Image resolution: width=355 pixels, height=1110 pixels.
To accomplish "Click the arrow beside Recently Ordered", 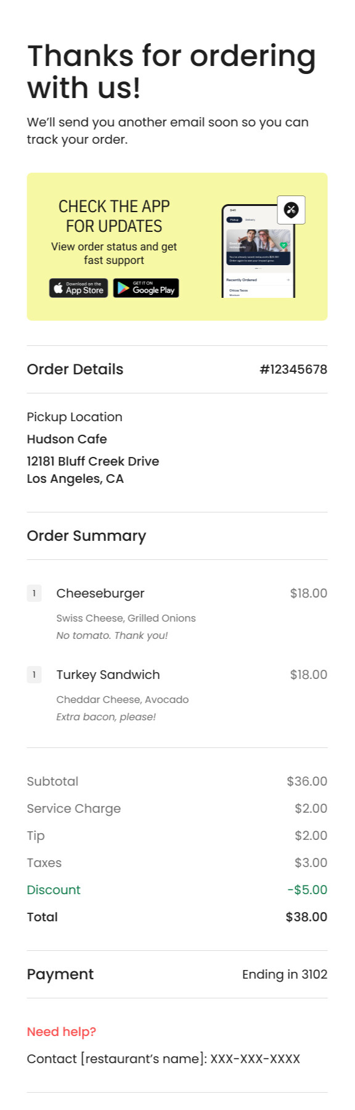I will tap(288, 280).
